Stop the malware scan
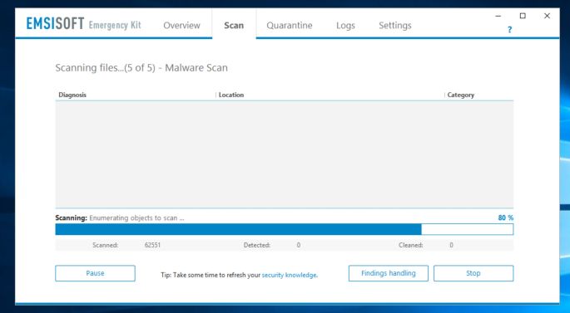570x313 pixels. tap(473, 273)
